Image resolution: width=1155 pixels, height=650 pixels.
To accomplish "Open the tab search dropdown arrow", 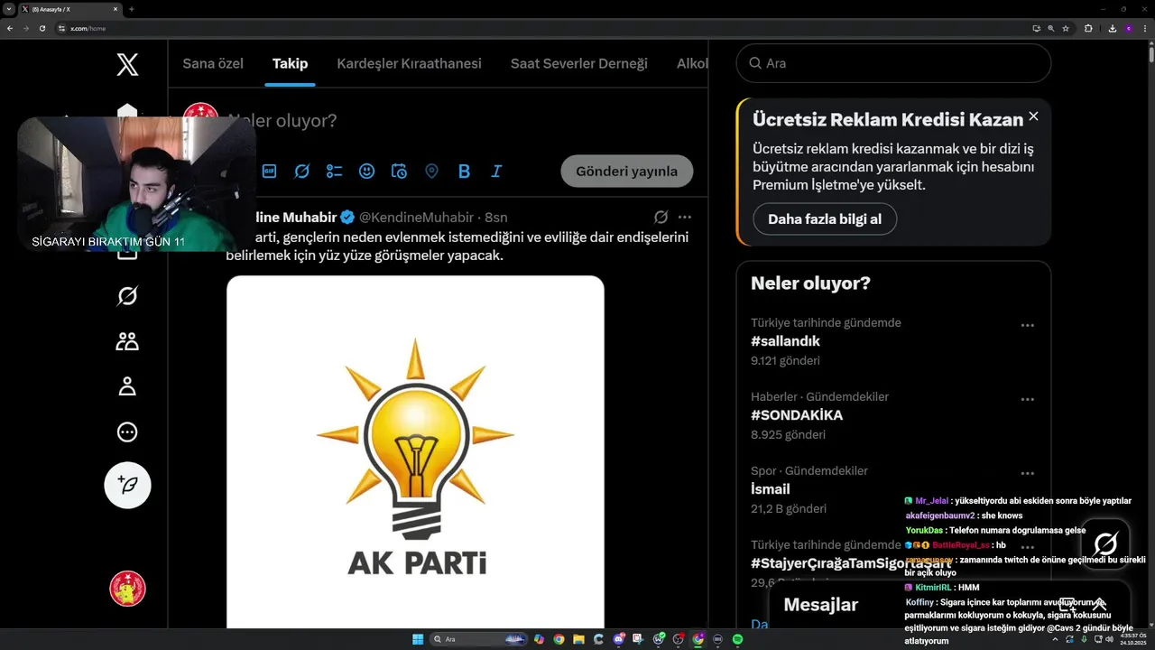I will pyautogui.click(x=8, y=9).
